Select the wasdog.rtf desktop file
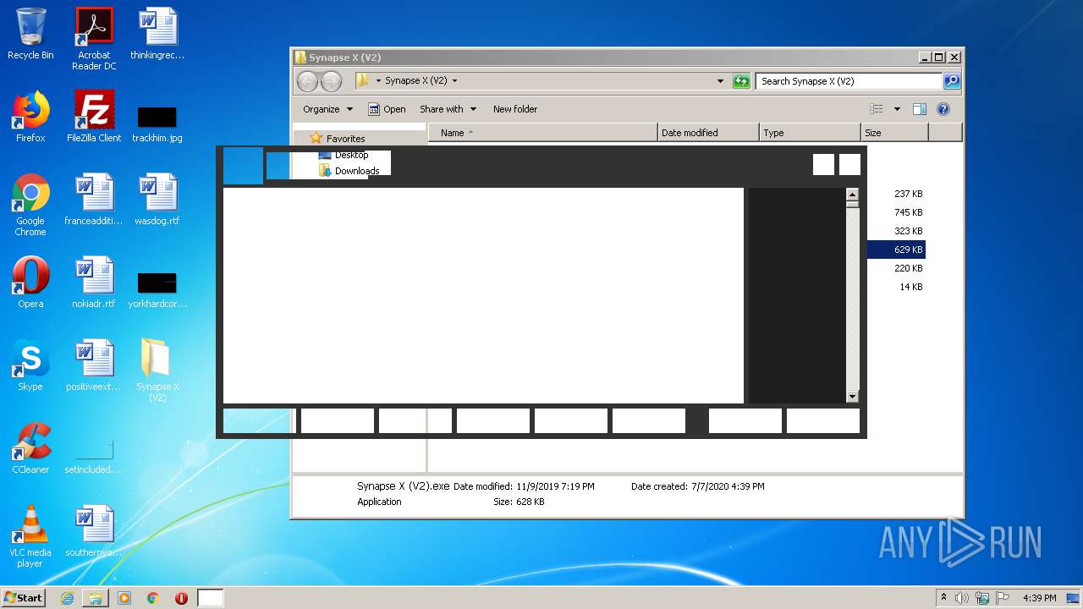The height and width of the screenshot is (609, 1083). tap(157, 200)
